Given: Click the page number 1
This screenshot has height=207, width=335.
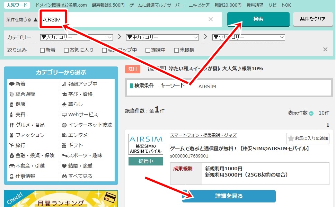Looking at the screenshot, I should 328,125.
